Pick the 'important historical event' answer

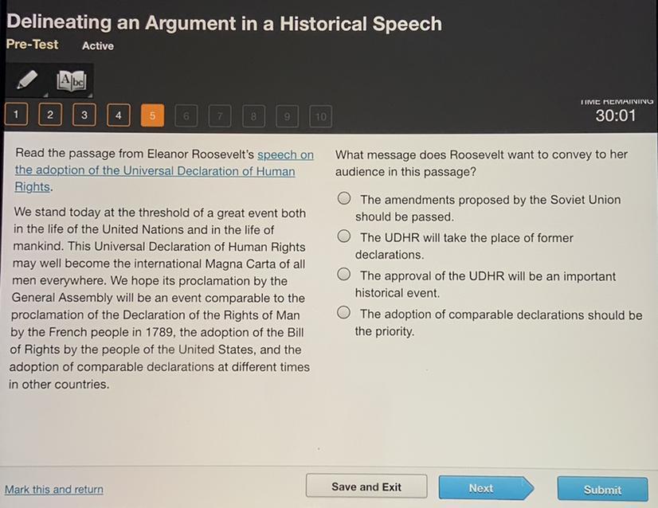pos(344,275)
